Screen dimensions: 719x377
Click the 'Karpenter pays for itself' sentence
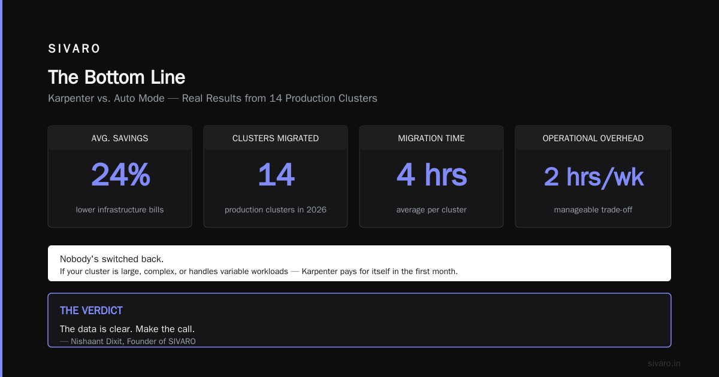tap(259, 271)
